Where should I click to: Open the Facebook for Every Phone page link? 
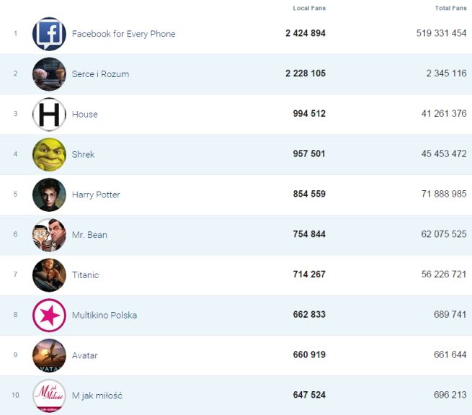click(123, 34)
